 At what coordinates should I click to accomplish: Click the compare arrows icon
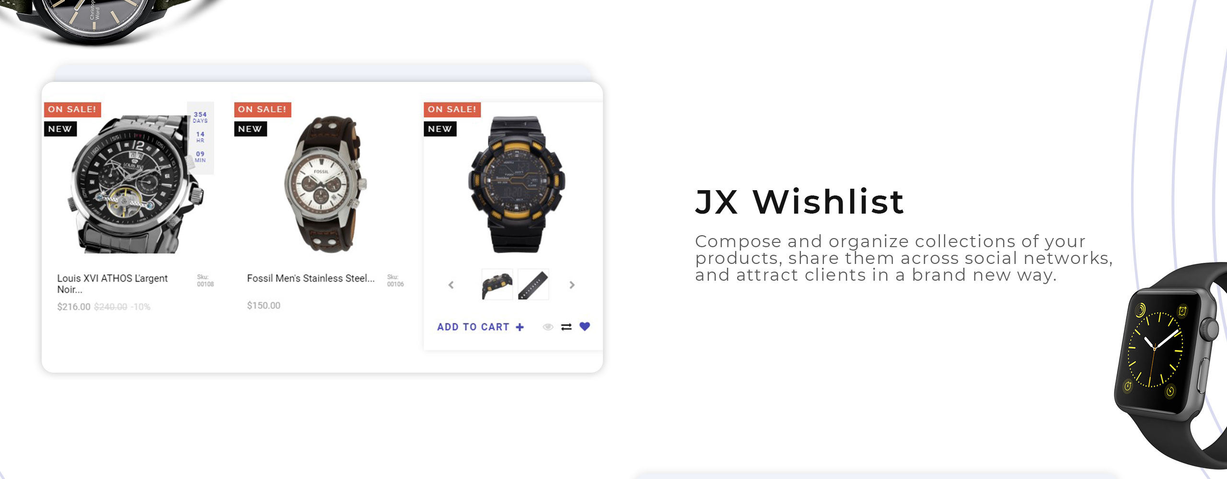click(x=566, y=327)
